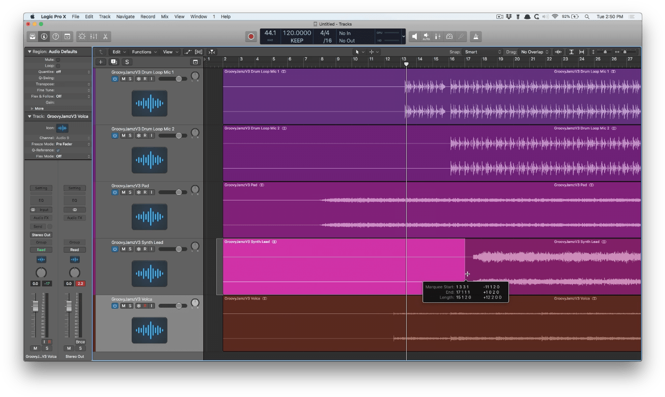Solo the GroovyJamzV3 Drum Loop Mic 2 track

click(x=130, y=136)
